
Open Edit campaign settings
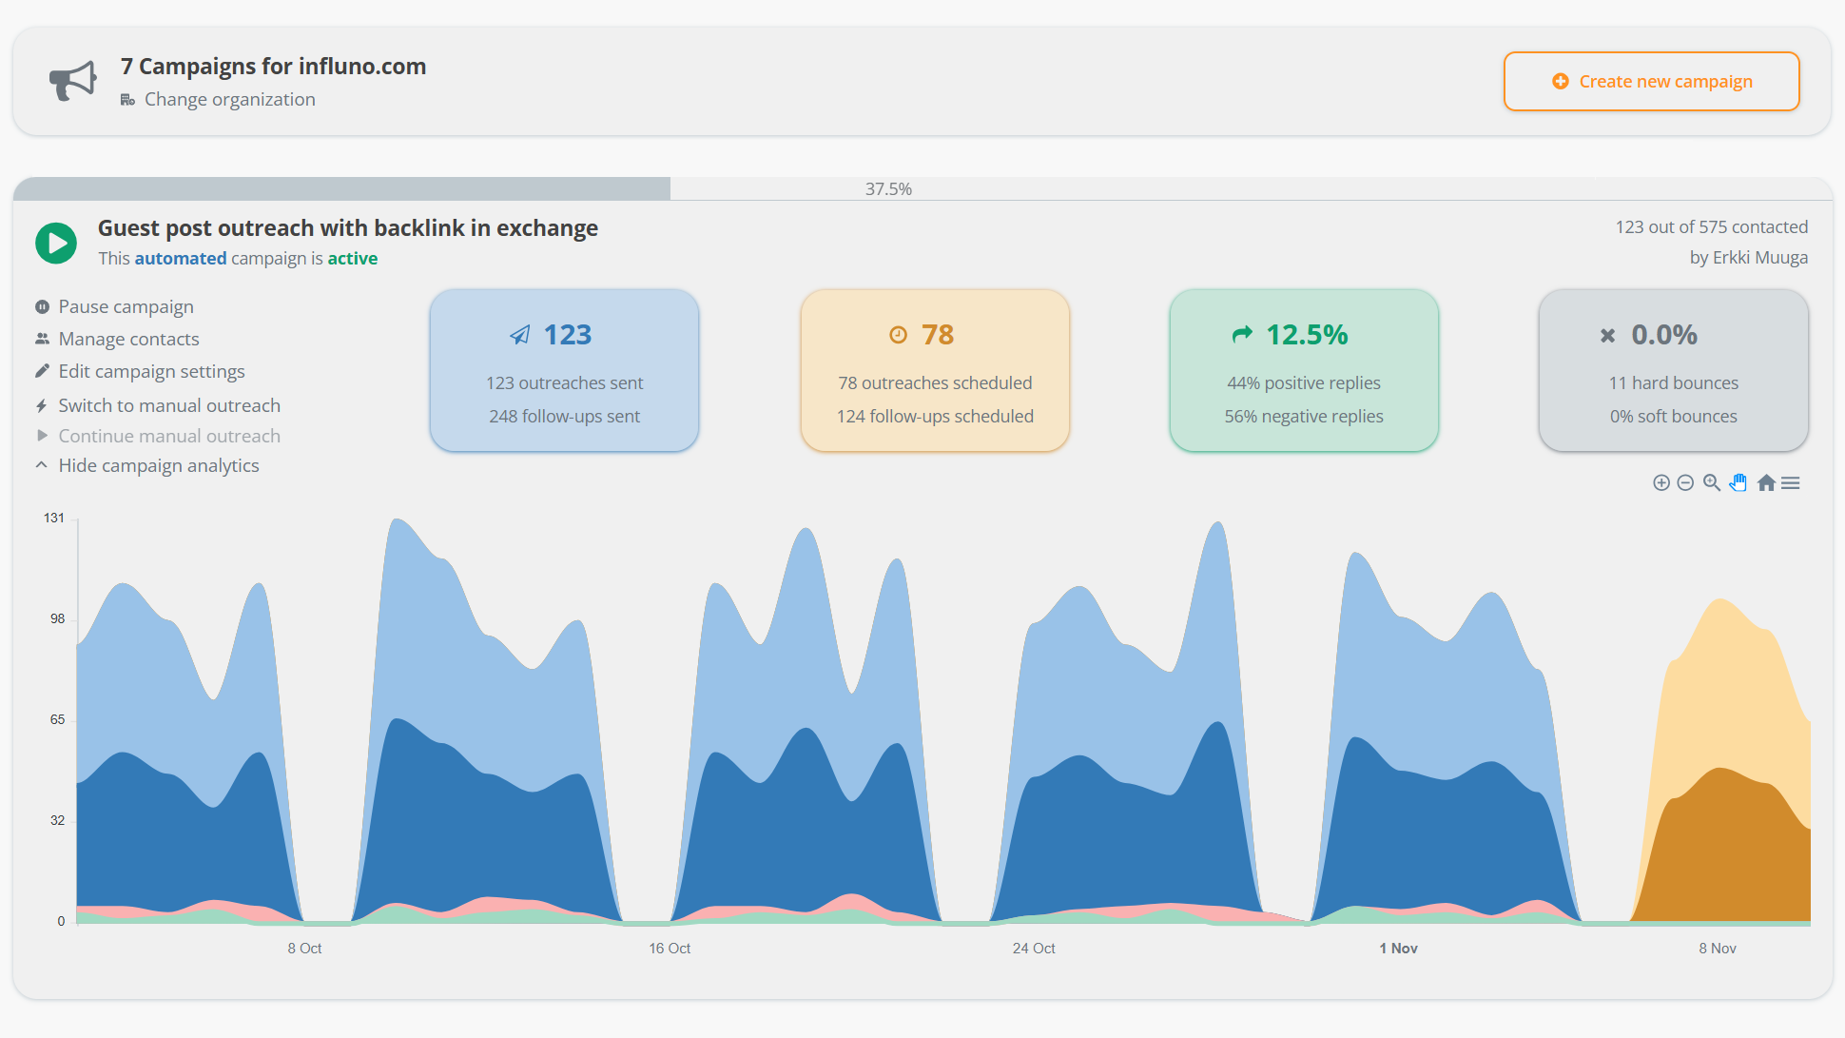(151, 371)
